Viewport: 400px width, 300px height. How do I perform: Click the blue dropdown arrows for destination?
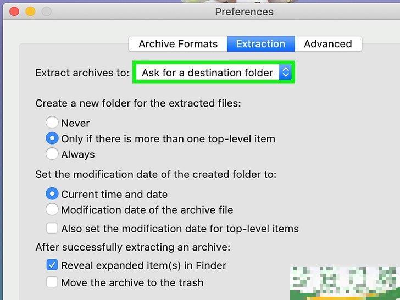pos(285,73)
